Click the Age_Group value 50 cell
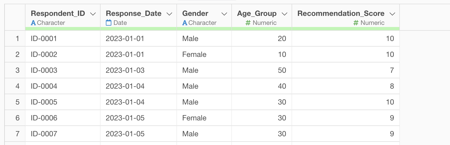This screenshot has width=450, height=145. (262, 70)
